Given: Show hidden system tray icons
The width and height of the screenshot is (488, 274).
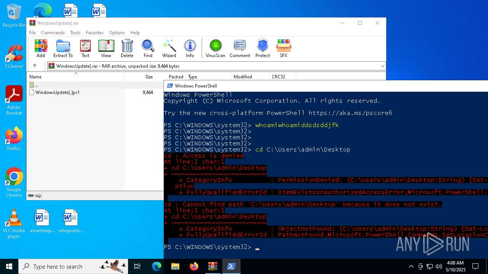Looking at the screenshot, I should (x=411, y=266).
